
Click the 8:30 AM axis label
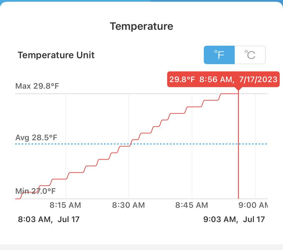point(129,205)
